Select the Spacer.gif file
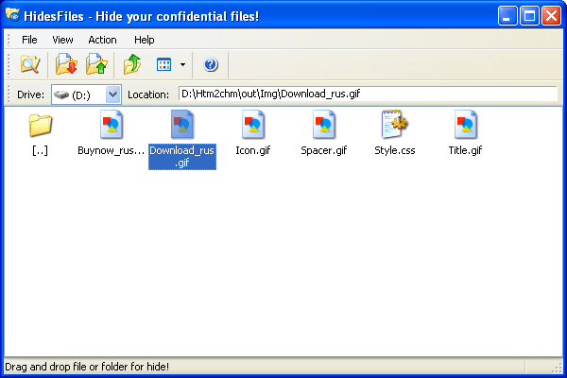 tap(323, 125)
